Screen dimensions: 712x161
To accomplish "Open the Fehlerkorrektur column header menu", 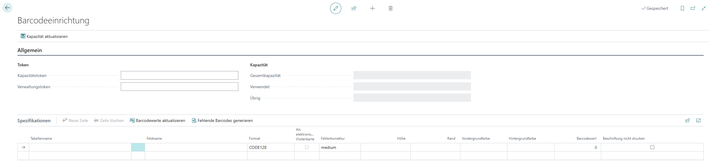I will (x=333, y=139).
